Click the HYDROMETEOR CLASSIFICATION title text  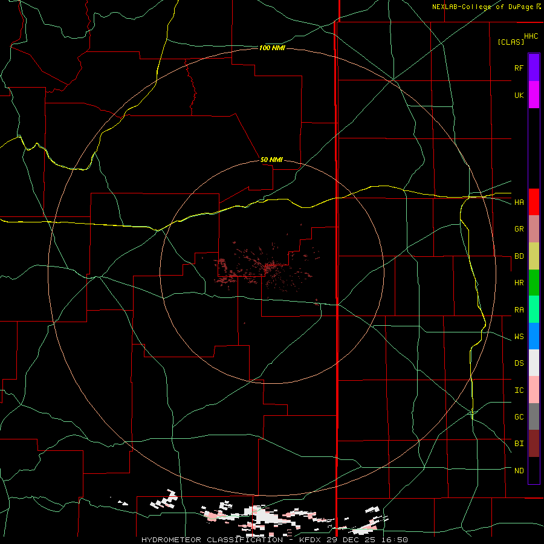[x=212, y=540]
